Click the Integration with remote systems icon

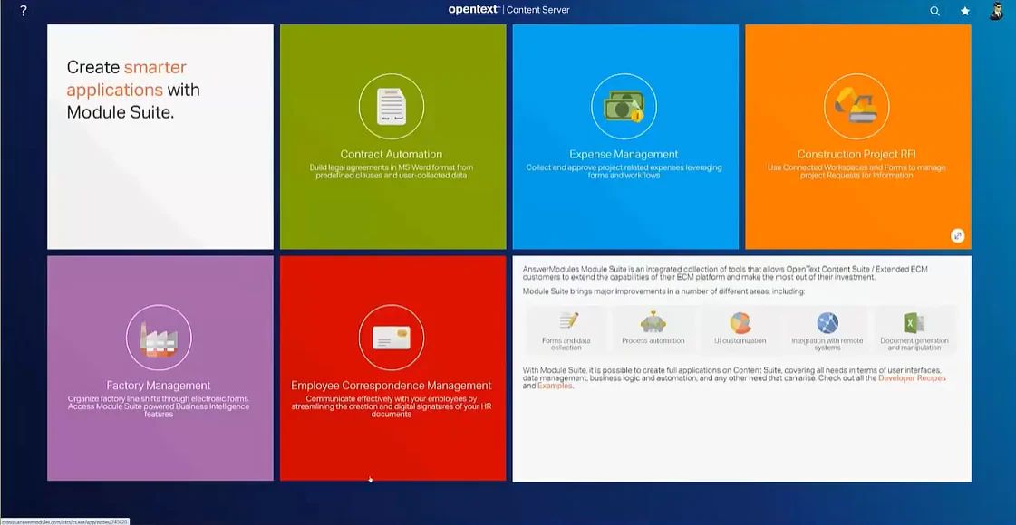point(827,322)
